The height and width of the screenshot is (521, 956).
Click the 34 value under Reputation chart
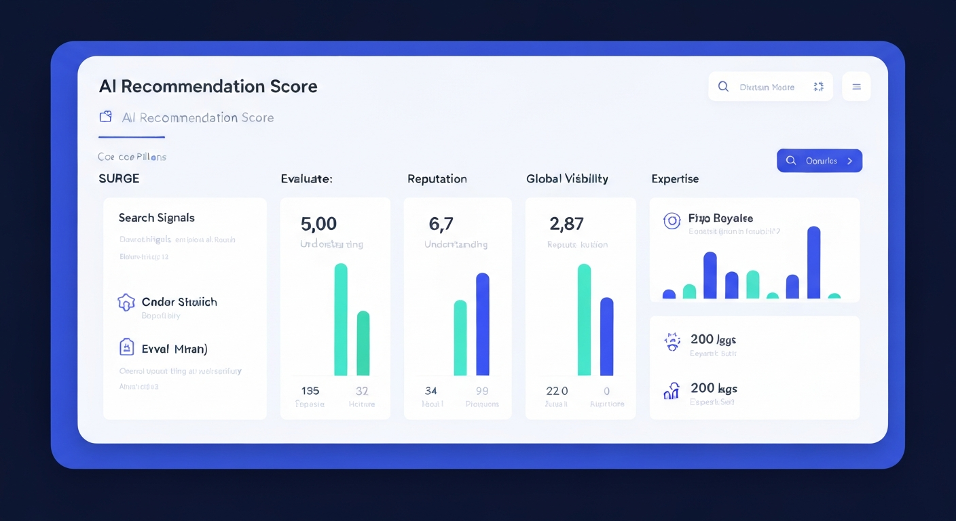(x=431, y=391)
